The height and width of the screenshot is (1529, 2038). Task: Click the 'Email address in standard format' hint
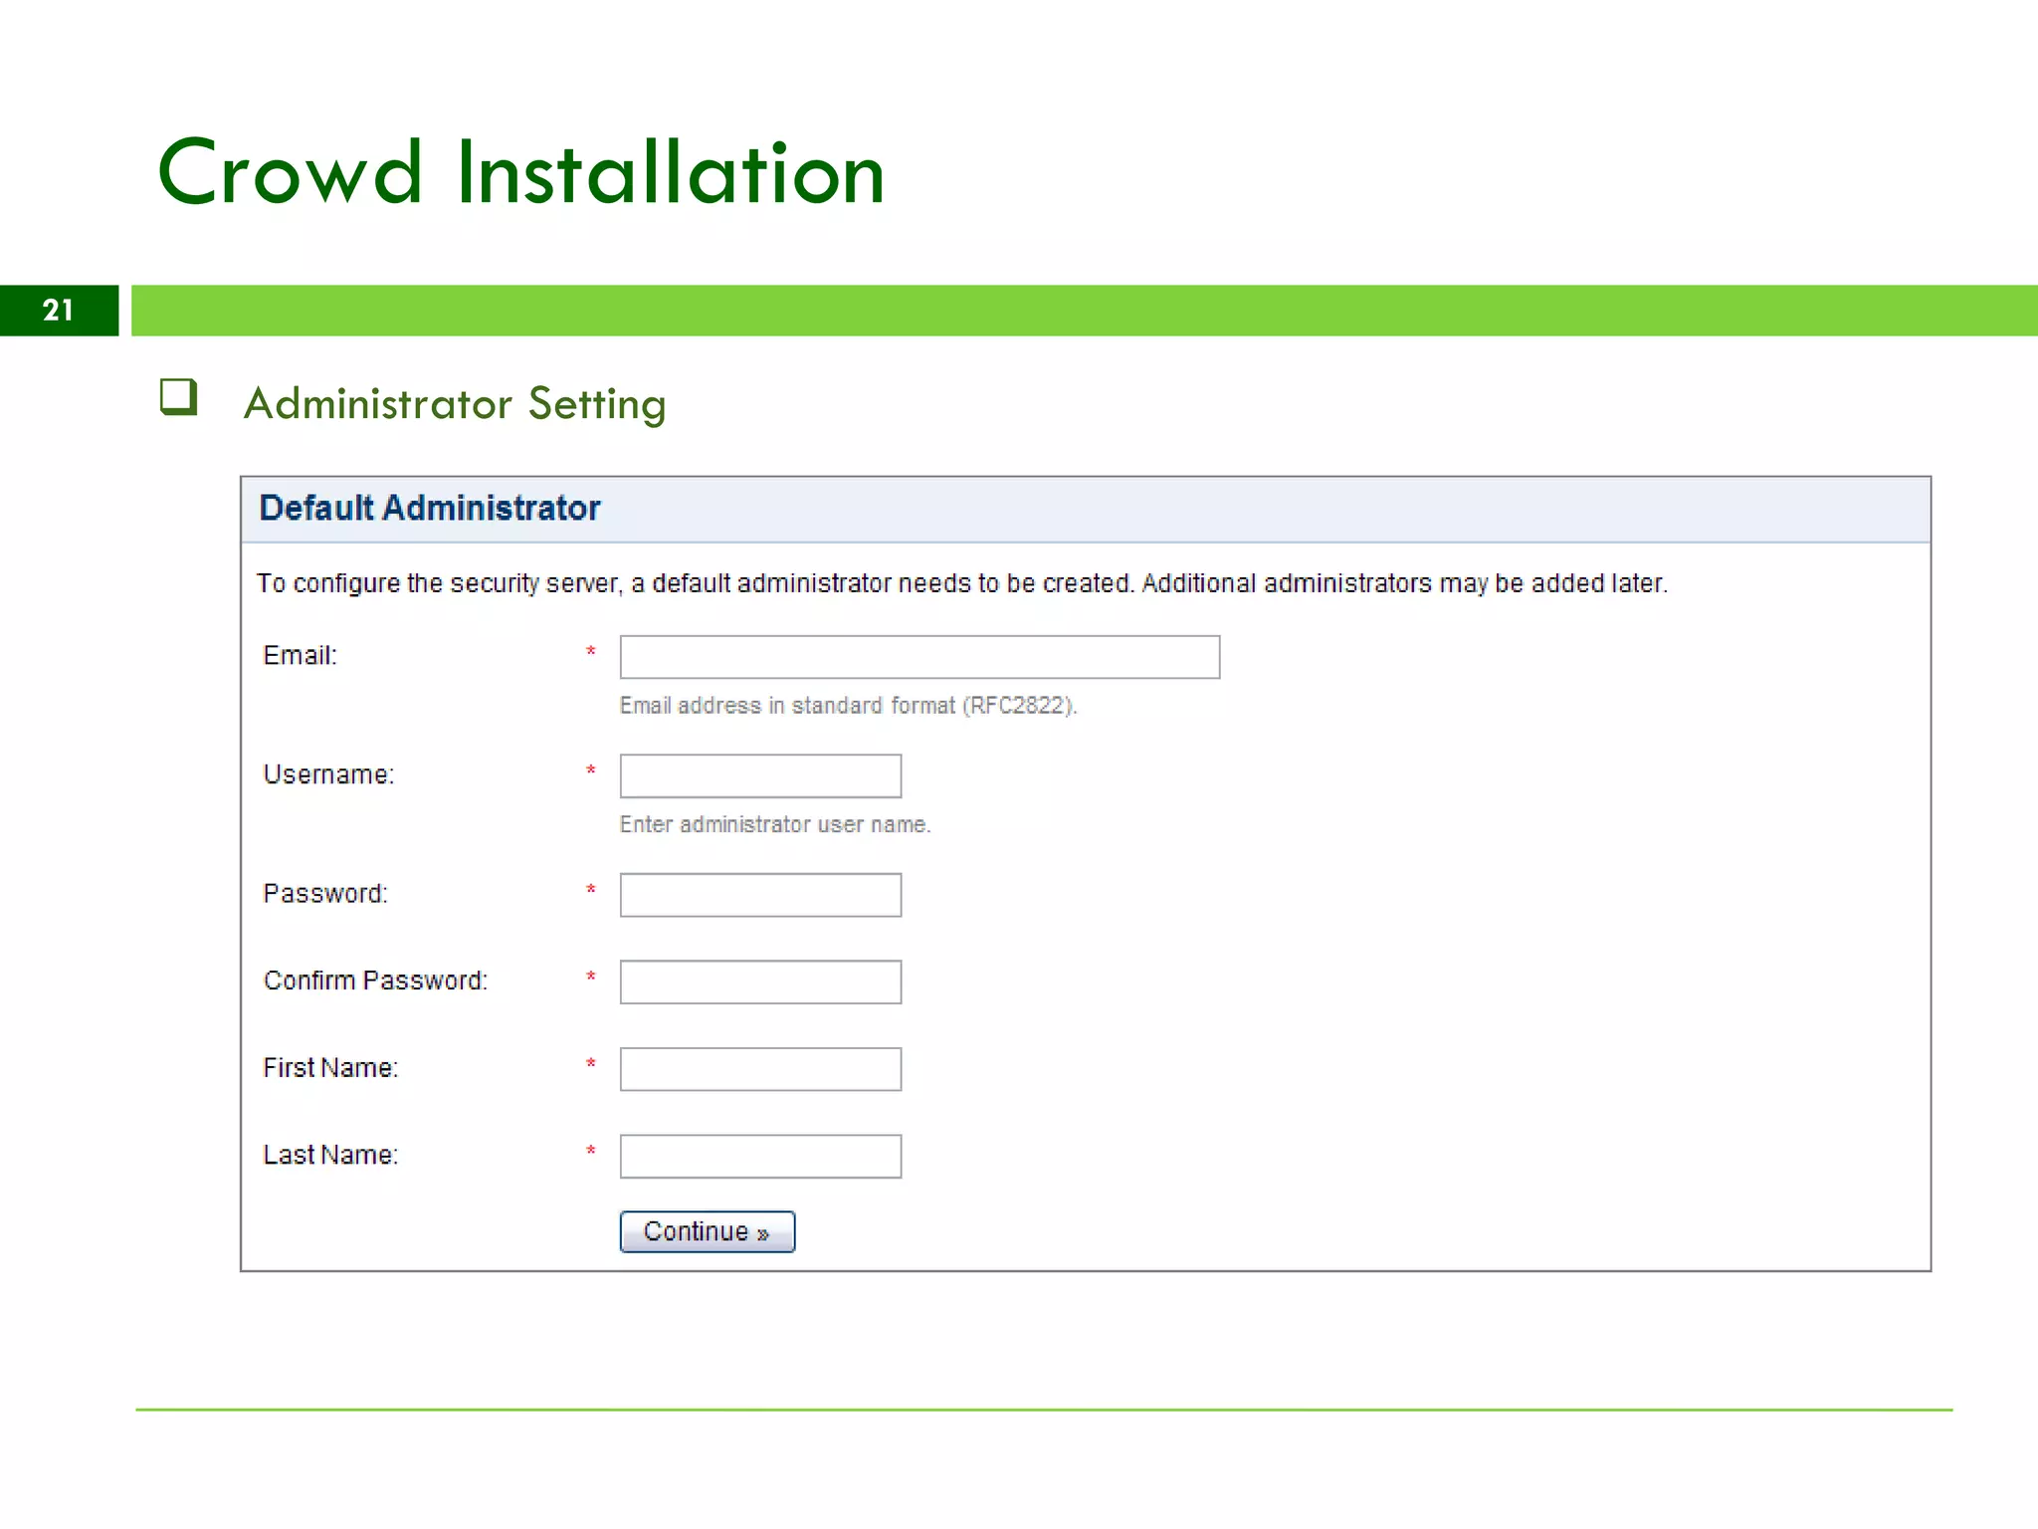tap(848, 706)
